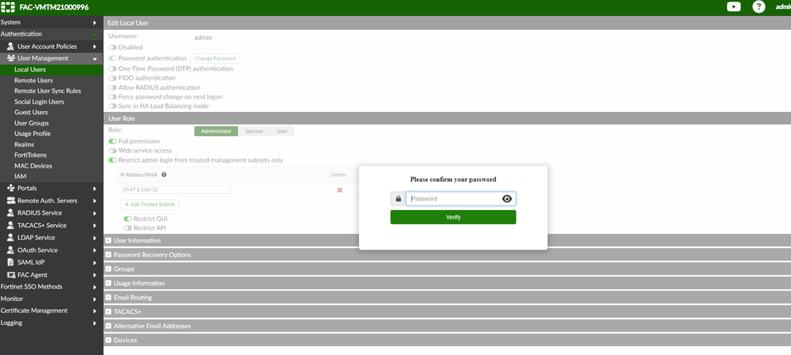Enable Web service access switch

coord(113,150)
